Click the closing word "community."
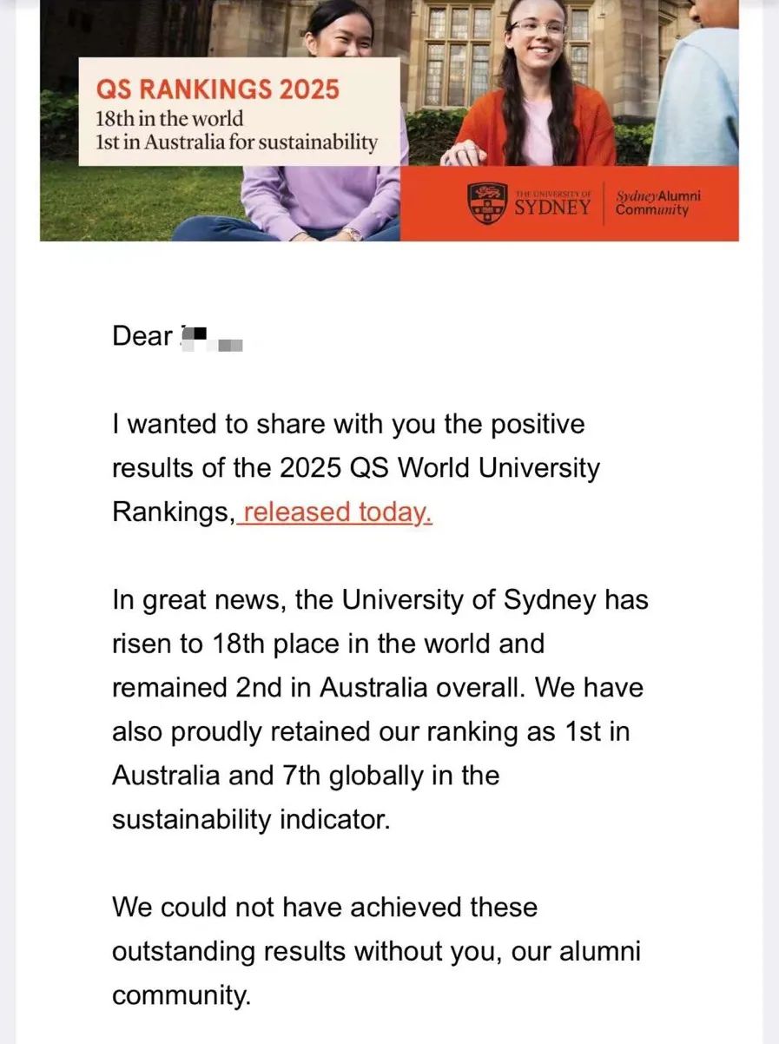779x1044 pixels. click(181, 995)
